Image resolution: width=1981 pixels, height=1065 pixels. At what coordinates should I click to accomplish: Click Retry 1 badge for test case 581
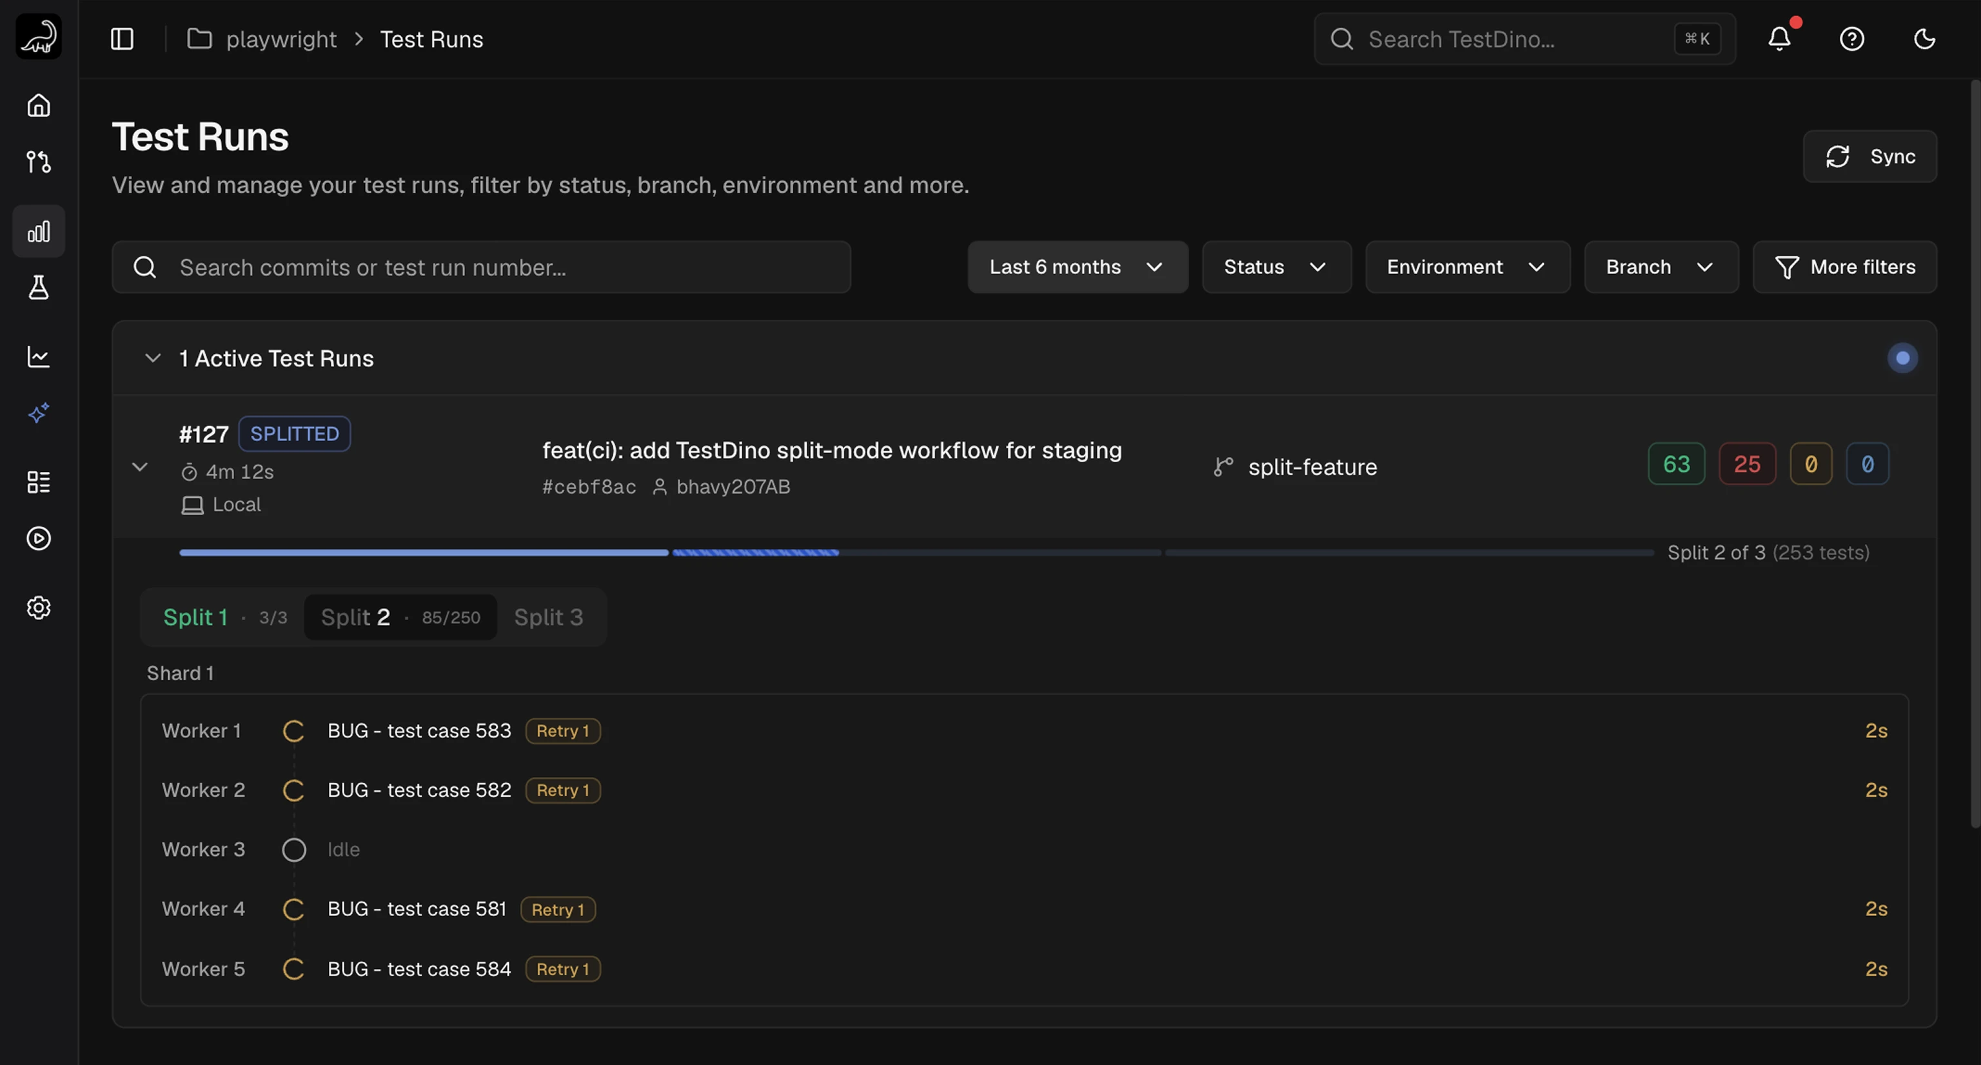pos(558,910)
